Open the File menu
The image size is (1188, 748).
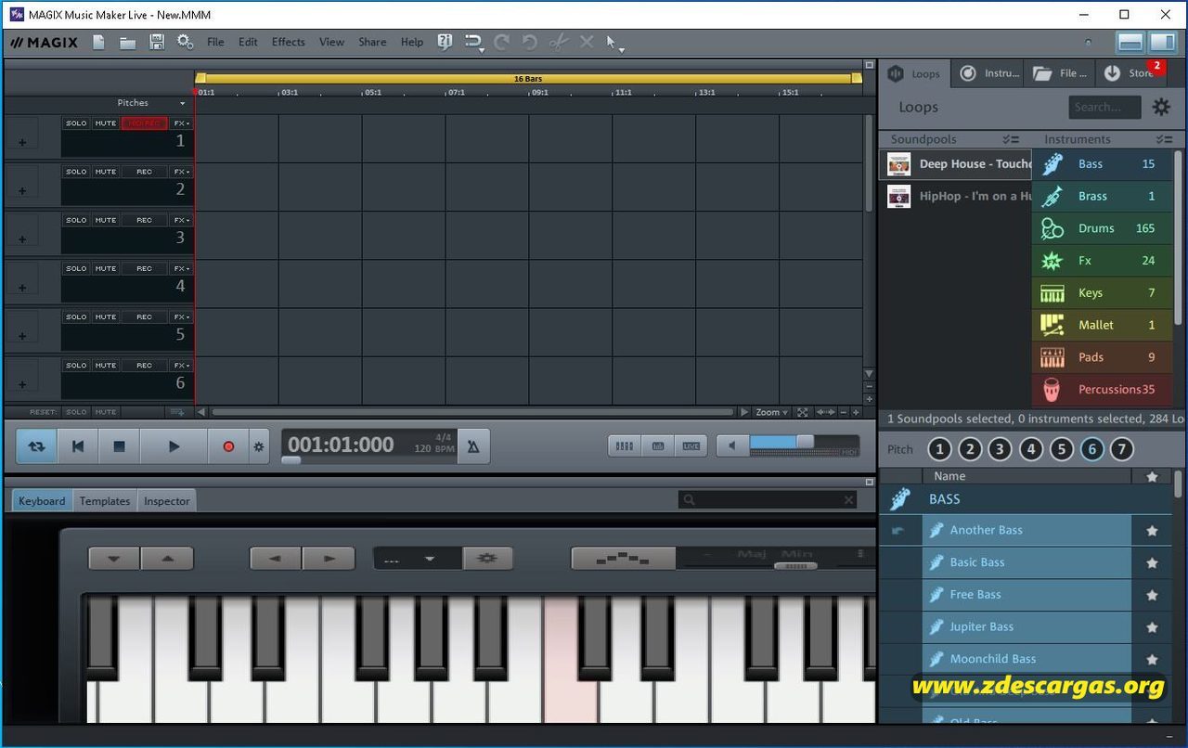click(215, 42)
